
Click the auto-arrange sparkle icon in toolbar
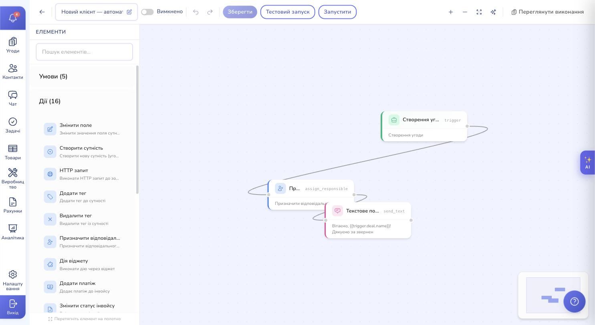[x=493, y=12]
